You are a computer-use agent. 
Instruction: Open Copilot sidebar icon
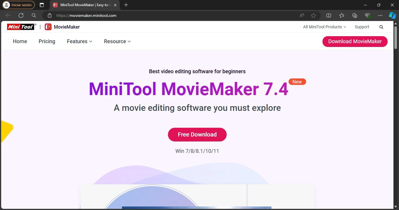393,15
